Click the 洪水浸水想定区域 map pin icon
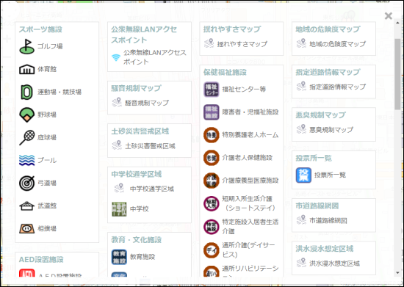The image size is (404, 287). pos(301,263)
